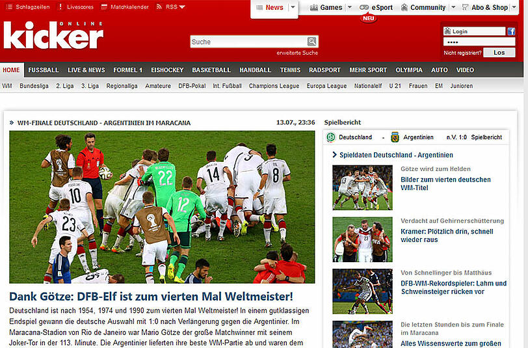Click the Kramer Gehirnerschütterung thumbnail
The width and height of the screenshot is (528, 348).
pos(362,239)
